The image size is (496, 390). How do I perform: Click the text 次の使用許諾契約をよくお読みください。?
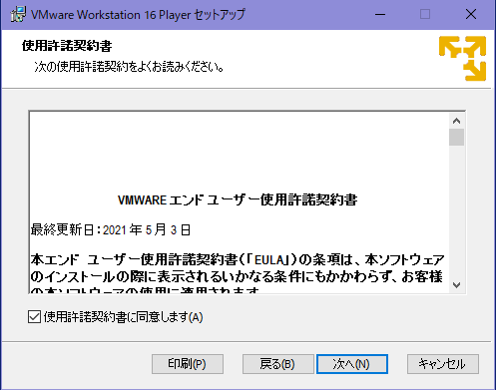129,67
